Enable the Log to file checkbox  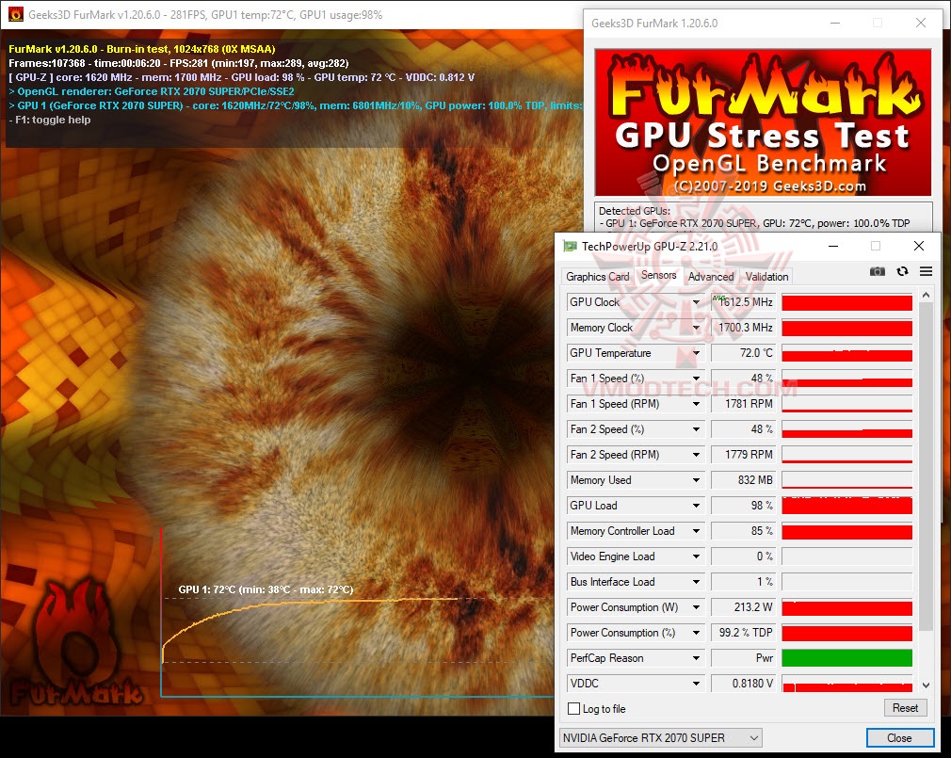573,708
